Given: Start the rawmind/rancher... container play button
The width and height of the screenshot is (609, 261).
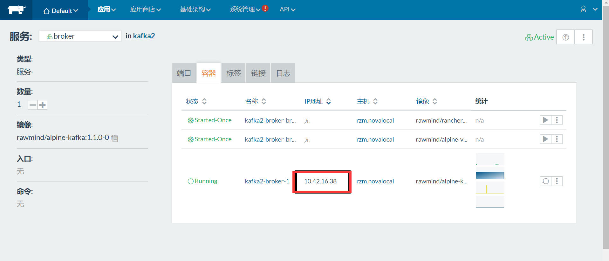Looking at the screenshot, I should (545, 120).
